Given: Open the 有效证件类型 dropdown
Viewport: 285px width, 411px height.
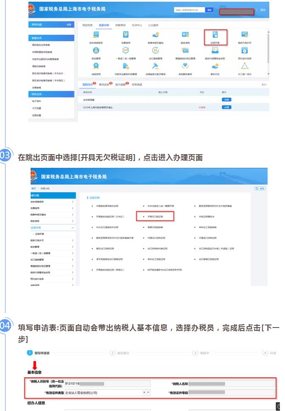Looking at the screenshot, I should tap(148, 392).
